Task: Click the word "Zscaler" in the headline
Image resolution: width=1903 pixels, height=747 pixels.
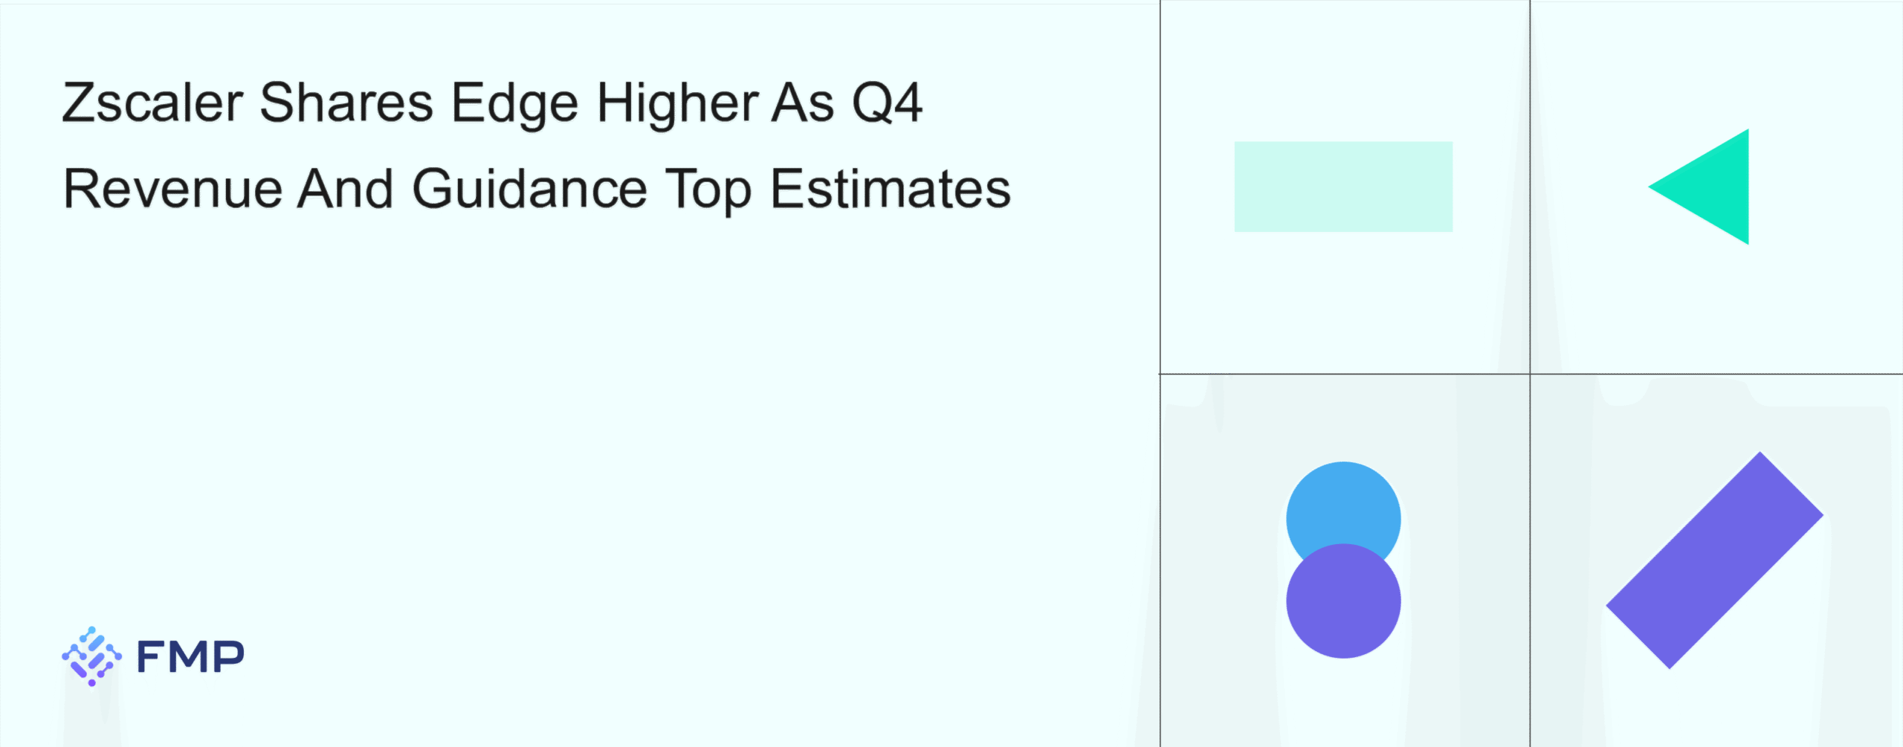Action: (x=152, y=103)
